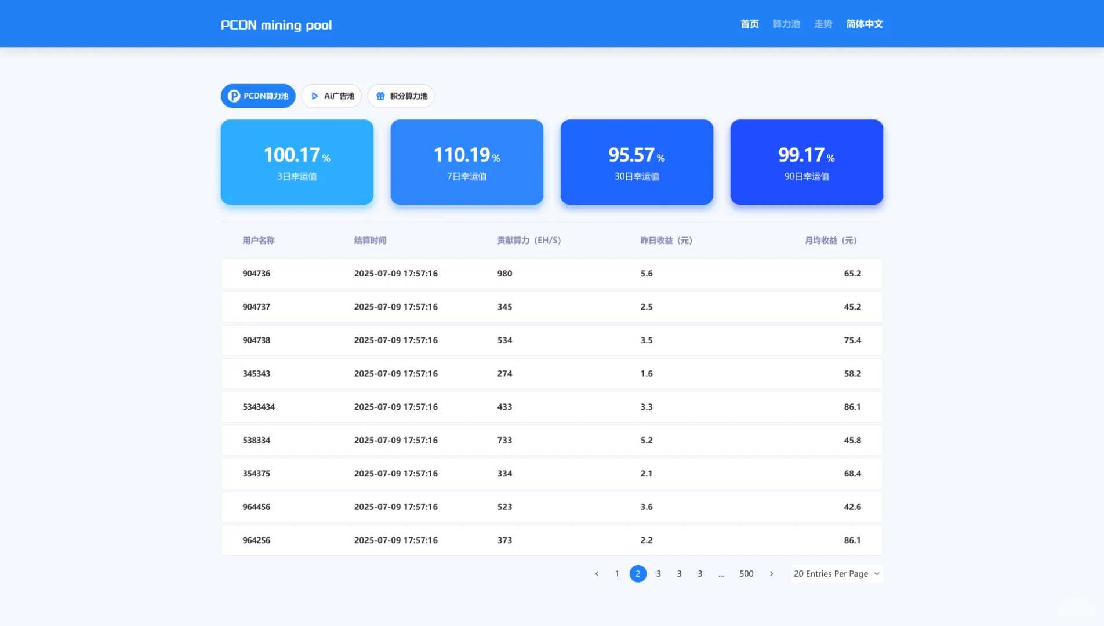Click the play icon on Ai广告池 tab
Viewport: 1104px width, 626px height.
[315, 96]
